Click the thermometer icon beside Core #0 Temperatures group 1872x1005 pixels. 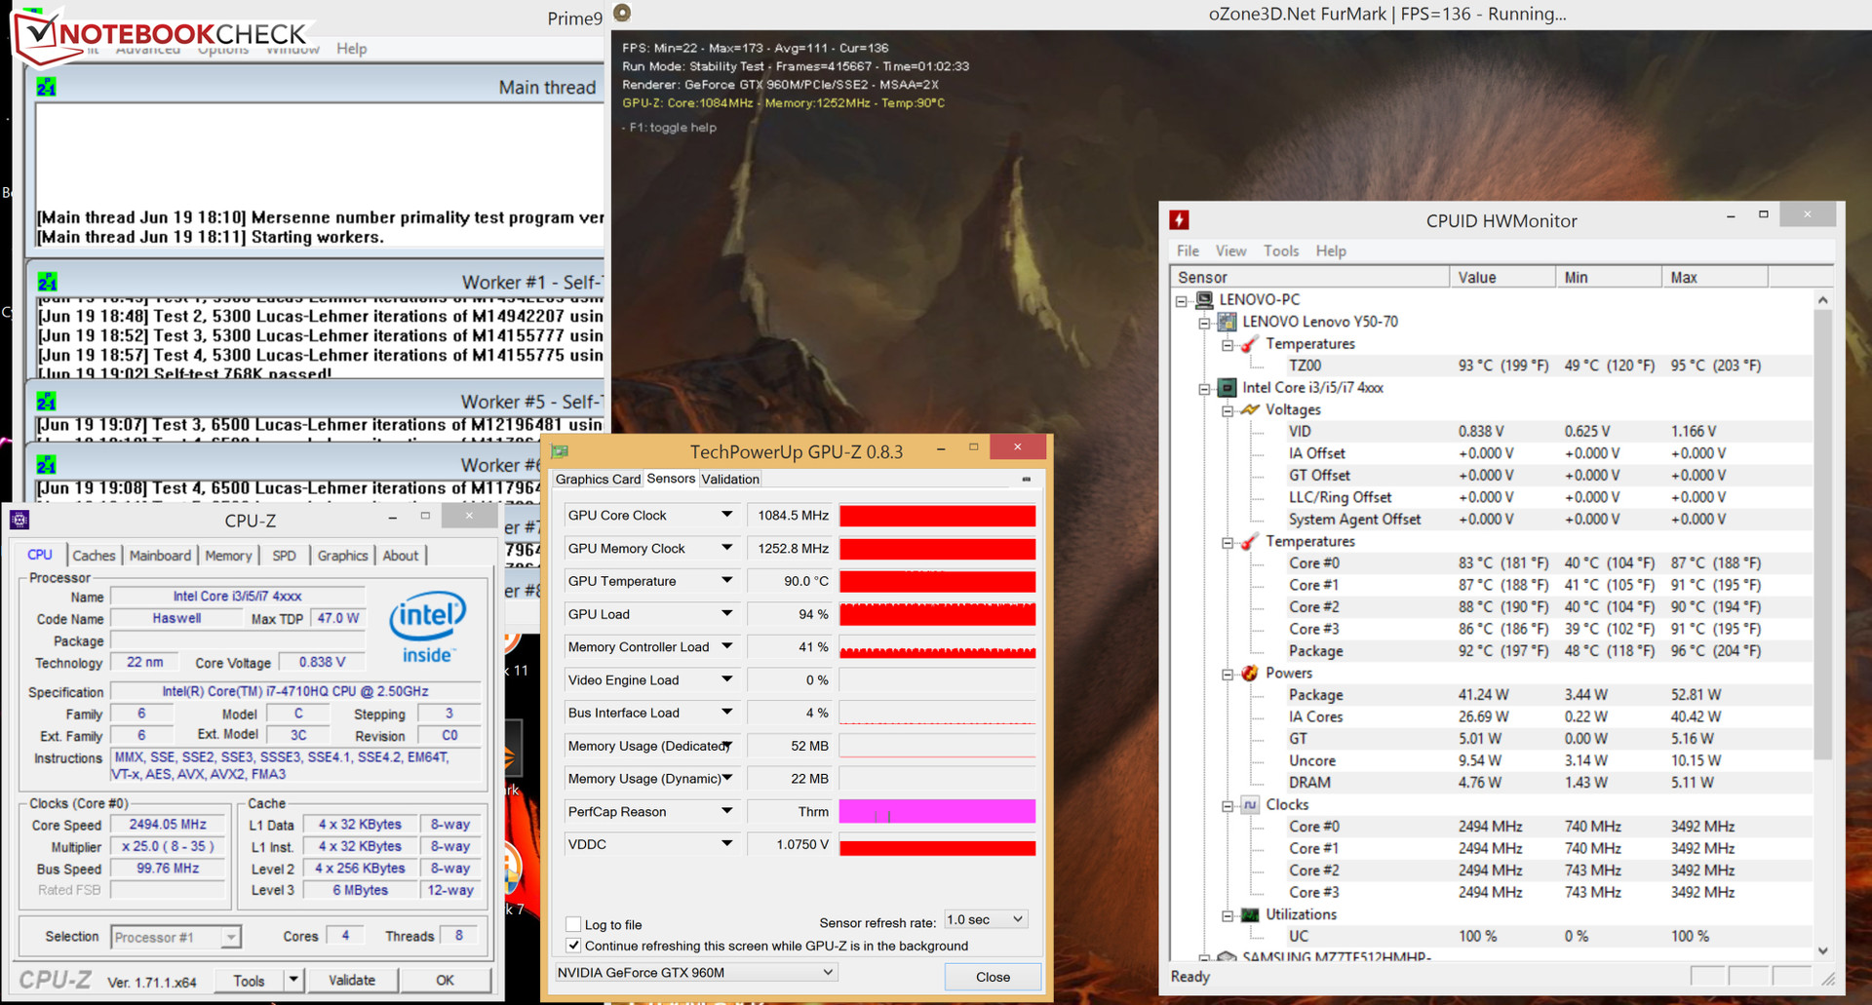pos(1250,541)
